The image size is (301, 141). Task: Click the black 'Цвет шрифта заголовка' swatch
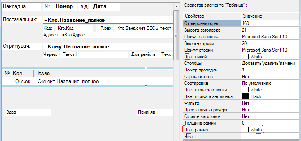point(245,96)
